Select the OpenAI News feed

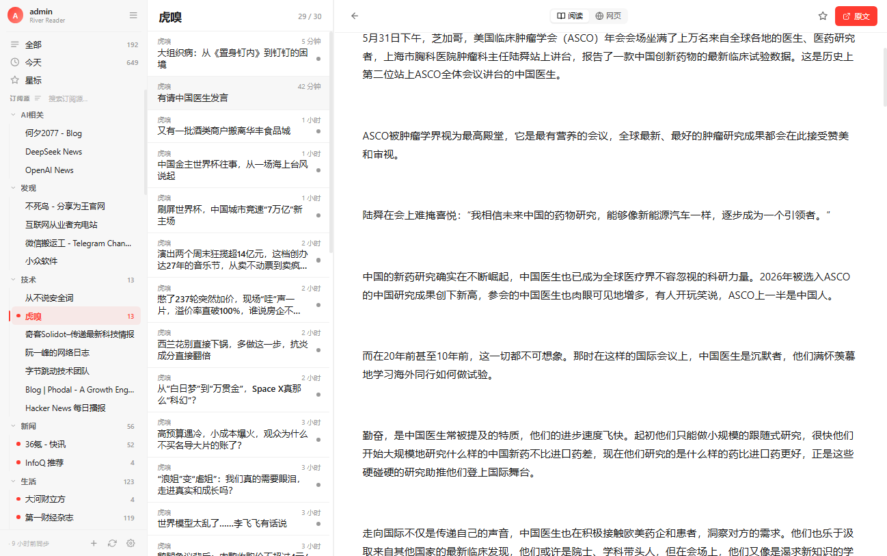coord(74,170)
